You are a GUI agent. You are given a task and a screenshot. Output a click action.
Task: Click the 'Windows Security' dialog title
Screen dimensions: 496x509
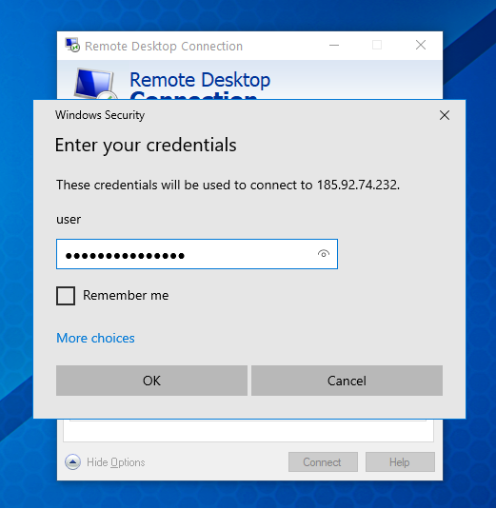100,115
